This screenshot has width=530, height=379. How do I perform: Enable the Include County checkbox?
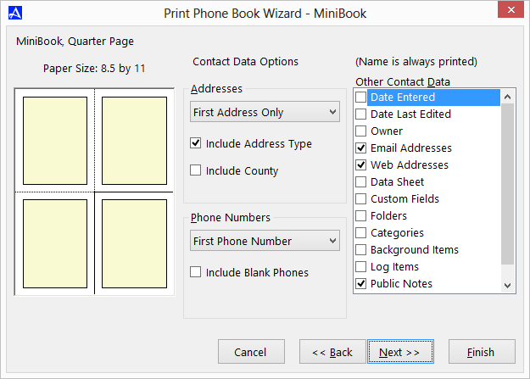tap(196, 170)
